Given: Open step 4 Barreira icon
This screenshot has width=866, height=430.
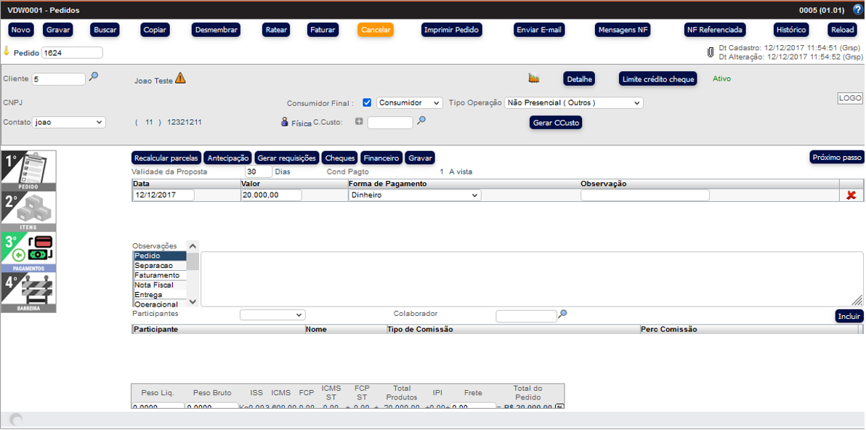Looking at the screenshot, I should click(x=28, y=293).
